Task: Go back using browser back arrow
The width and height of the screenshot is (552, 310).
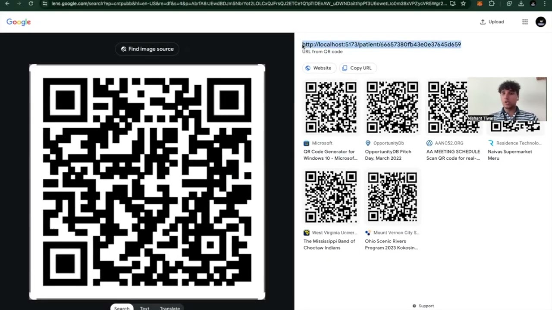Action: (7, 3)
